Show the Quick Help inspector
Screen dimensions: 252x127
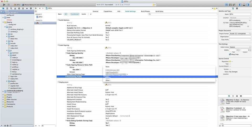click(237, 8)
